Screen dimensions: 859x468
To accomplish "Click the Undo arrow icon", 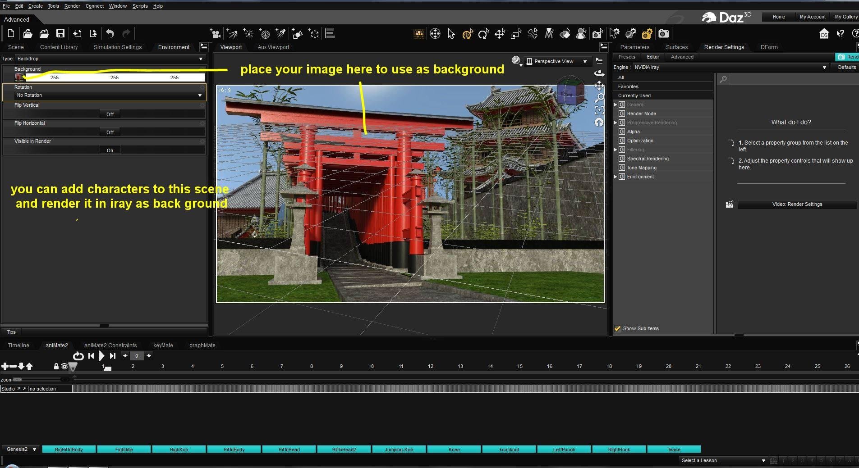I will coord(110,33).
